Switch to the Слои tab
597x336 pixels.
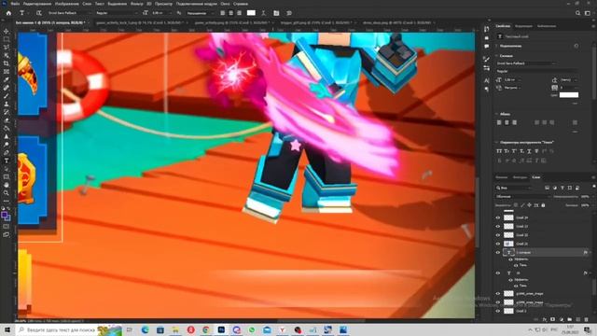535,177
